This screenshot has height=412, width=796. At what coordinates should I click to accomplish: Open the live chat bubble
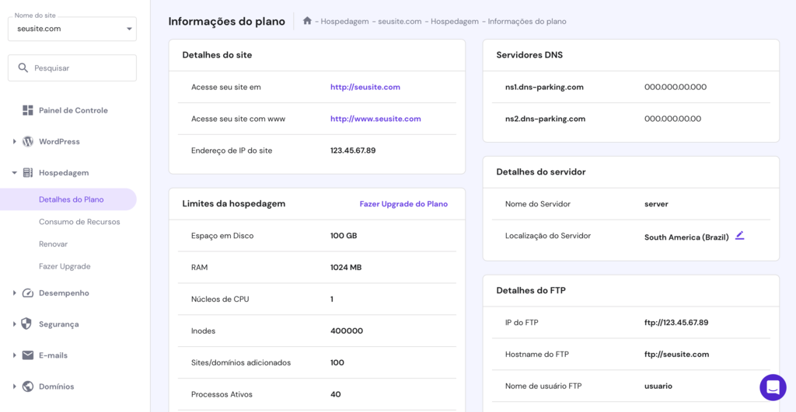773,387
